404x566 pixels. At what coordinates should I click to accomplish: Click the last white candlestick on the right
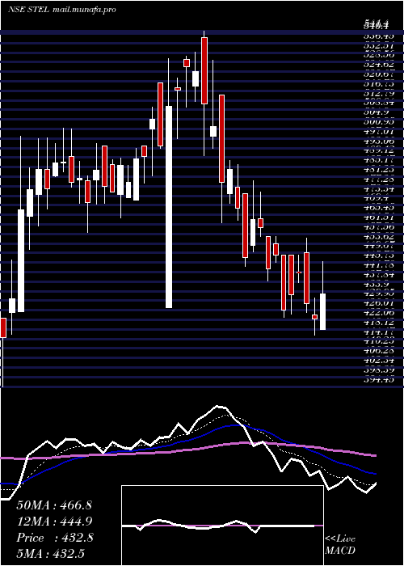click(323, 311)
